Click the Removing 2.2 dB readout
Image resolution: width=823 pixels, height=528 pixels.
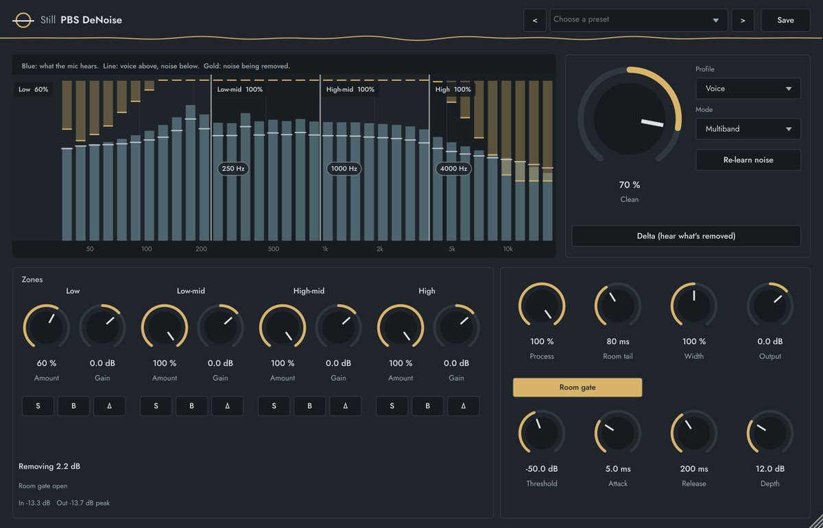pyautogui.click(x=49, y=466)
